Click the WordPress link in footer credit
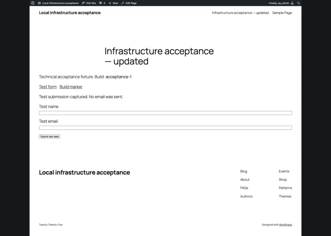The height and width of the screenshot is (236, 331). 285,225
